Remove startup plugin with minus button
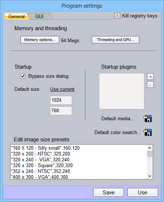Screen dimensions: 164x202 coord(150,85)
